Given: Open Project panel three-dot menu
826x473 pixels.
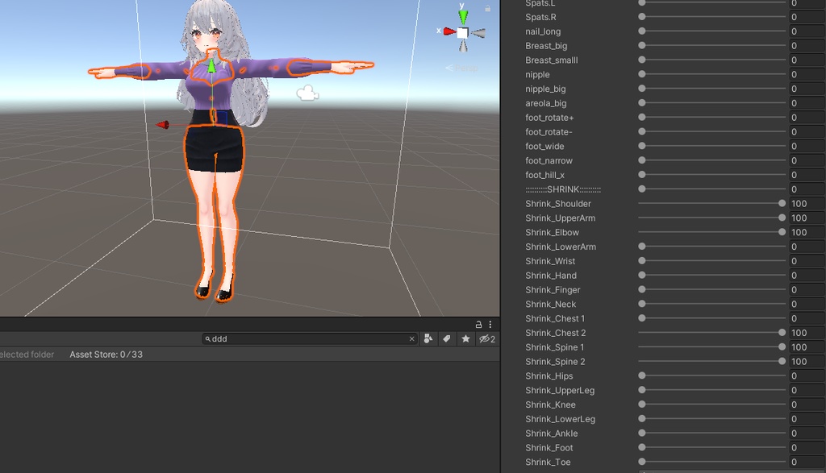Looking at the screenshot, I should (490, 325).
